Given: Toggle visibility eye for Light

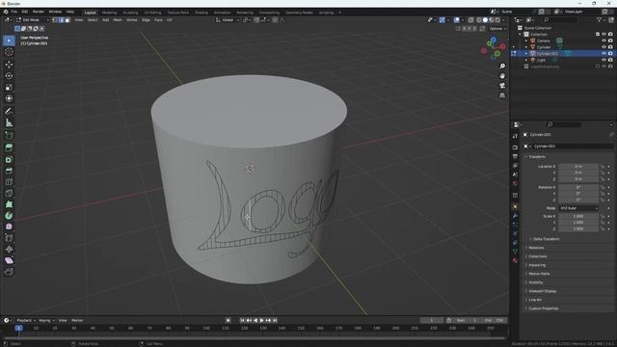Looking at the screenshot, I should [x=604, y=60].
